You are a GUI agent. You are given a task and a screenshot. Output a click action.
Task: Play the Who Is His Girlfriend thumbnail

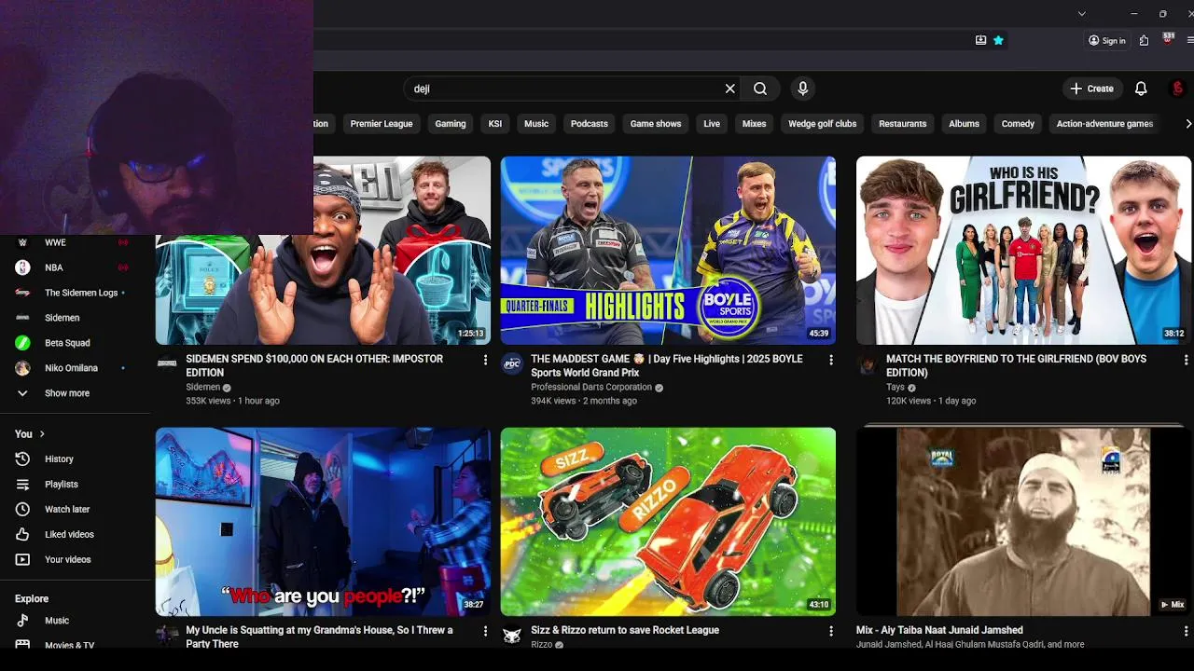[1023, 250]
